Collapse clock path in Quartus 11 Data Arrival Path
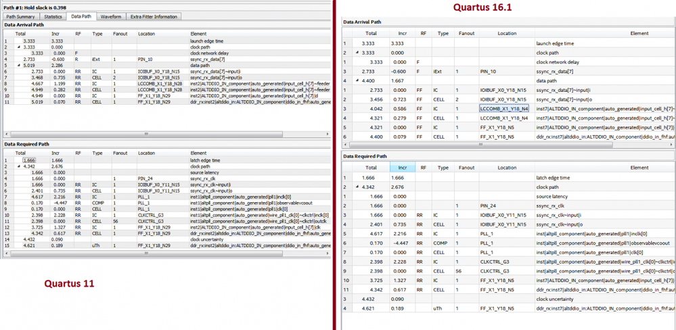The width and height of the screenshot is (676, 330). click(x=19, y=47)
